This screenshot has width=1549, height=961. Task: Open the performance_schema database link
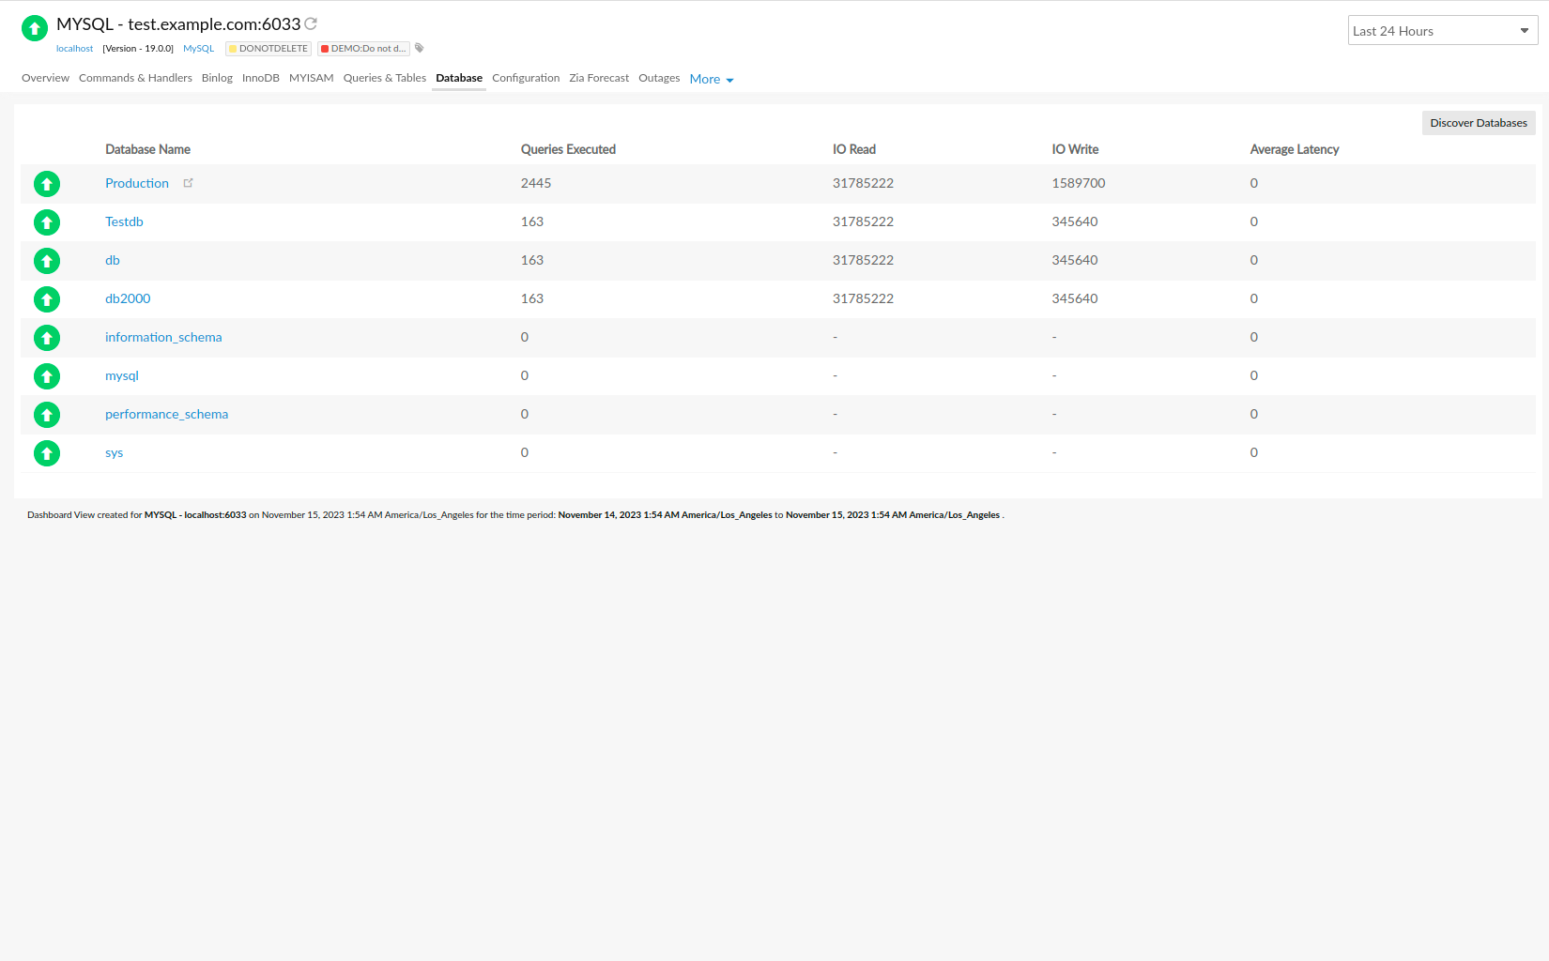[166, 414]
